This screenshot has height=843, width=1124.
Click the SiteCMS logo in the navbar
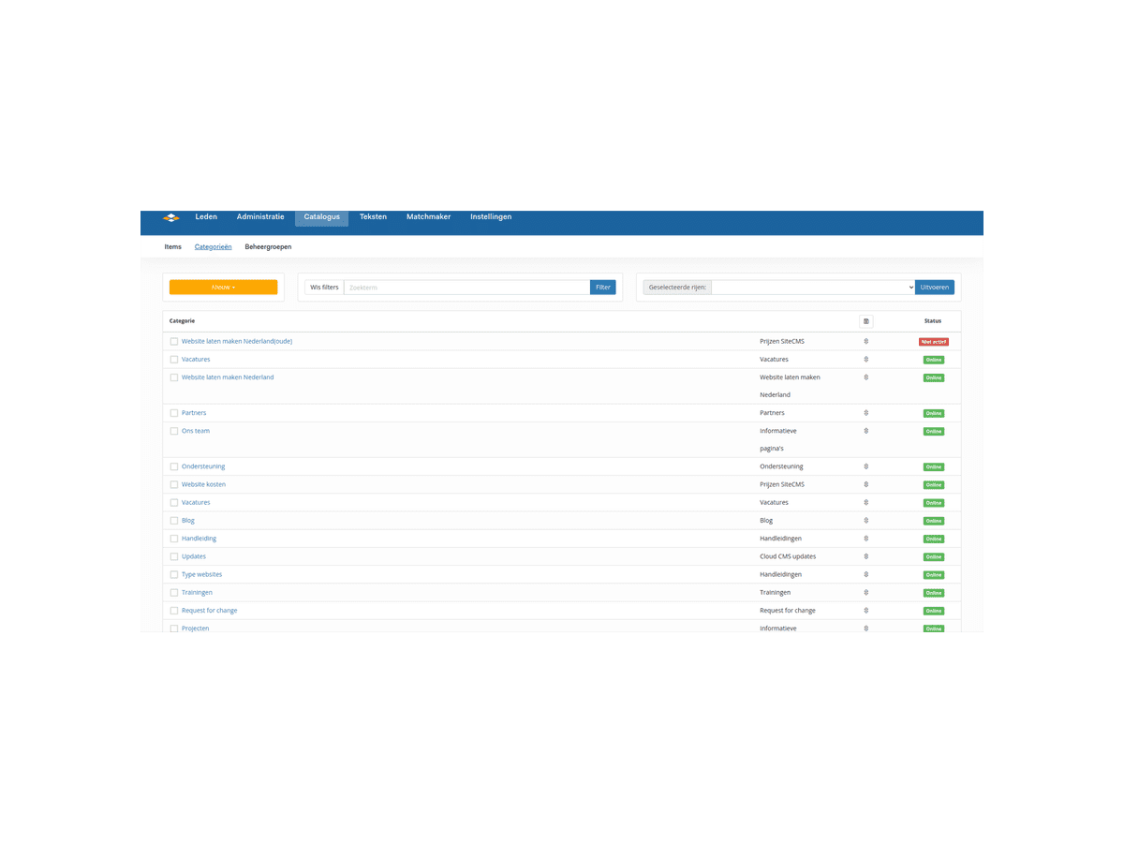click(x=170, y=217)
